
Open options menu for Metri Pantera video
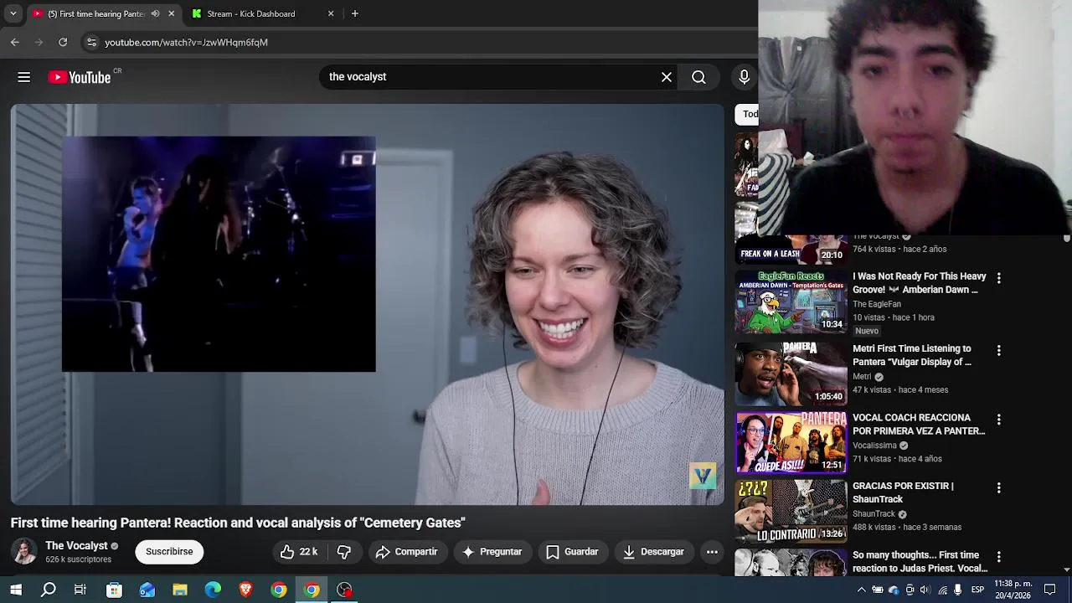(x=998, y=350)
